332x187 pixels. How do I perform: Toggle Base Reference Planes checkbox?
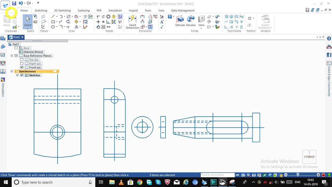point(16,56)
